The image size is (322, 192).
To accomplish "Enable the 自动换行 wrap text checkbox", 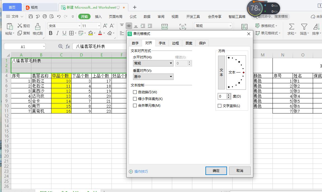I will (x=134, y=91).
